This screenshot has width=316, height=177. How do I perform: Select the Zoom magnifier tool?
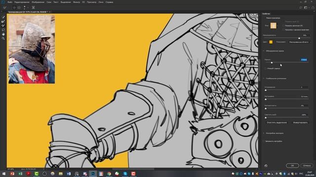pos(3,38)
